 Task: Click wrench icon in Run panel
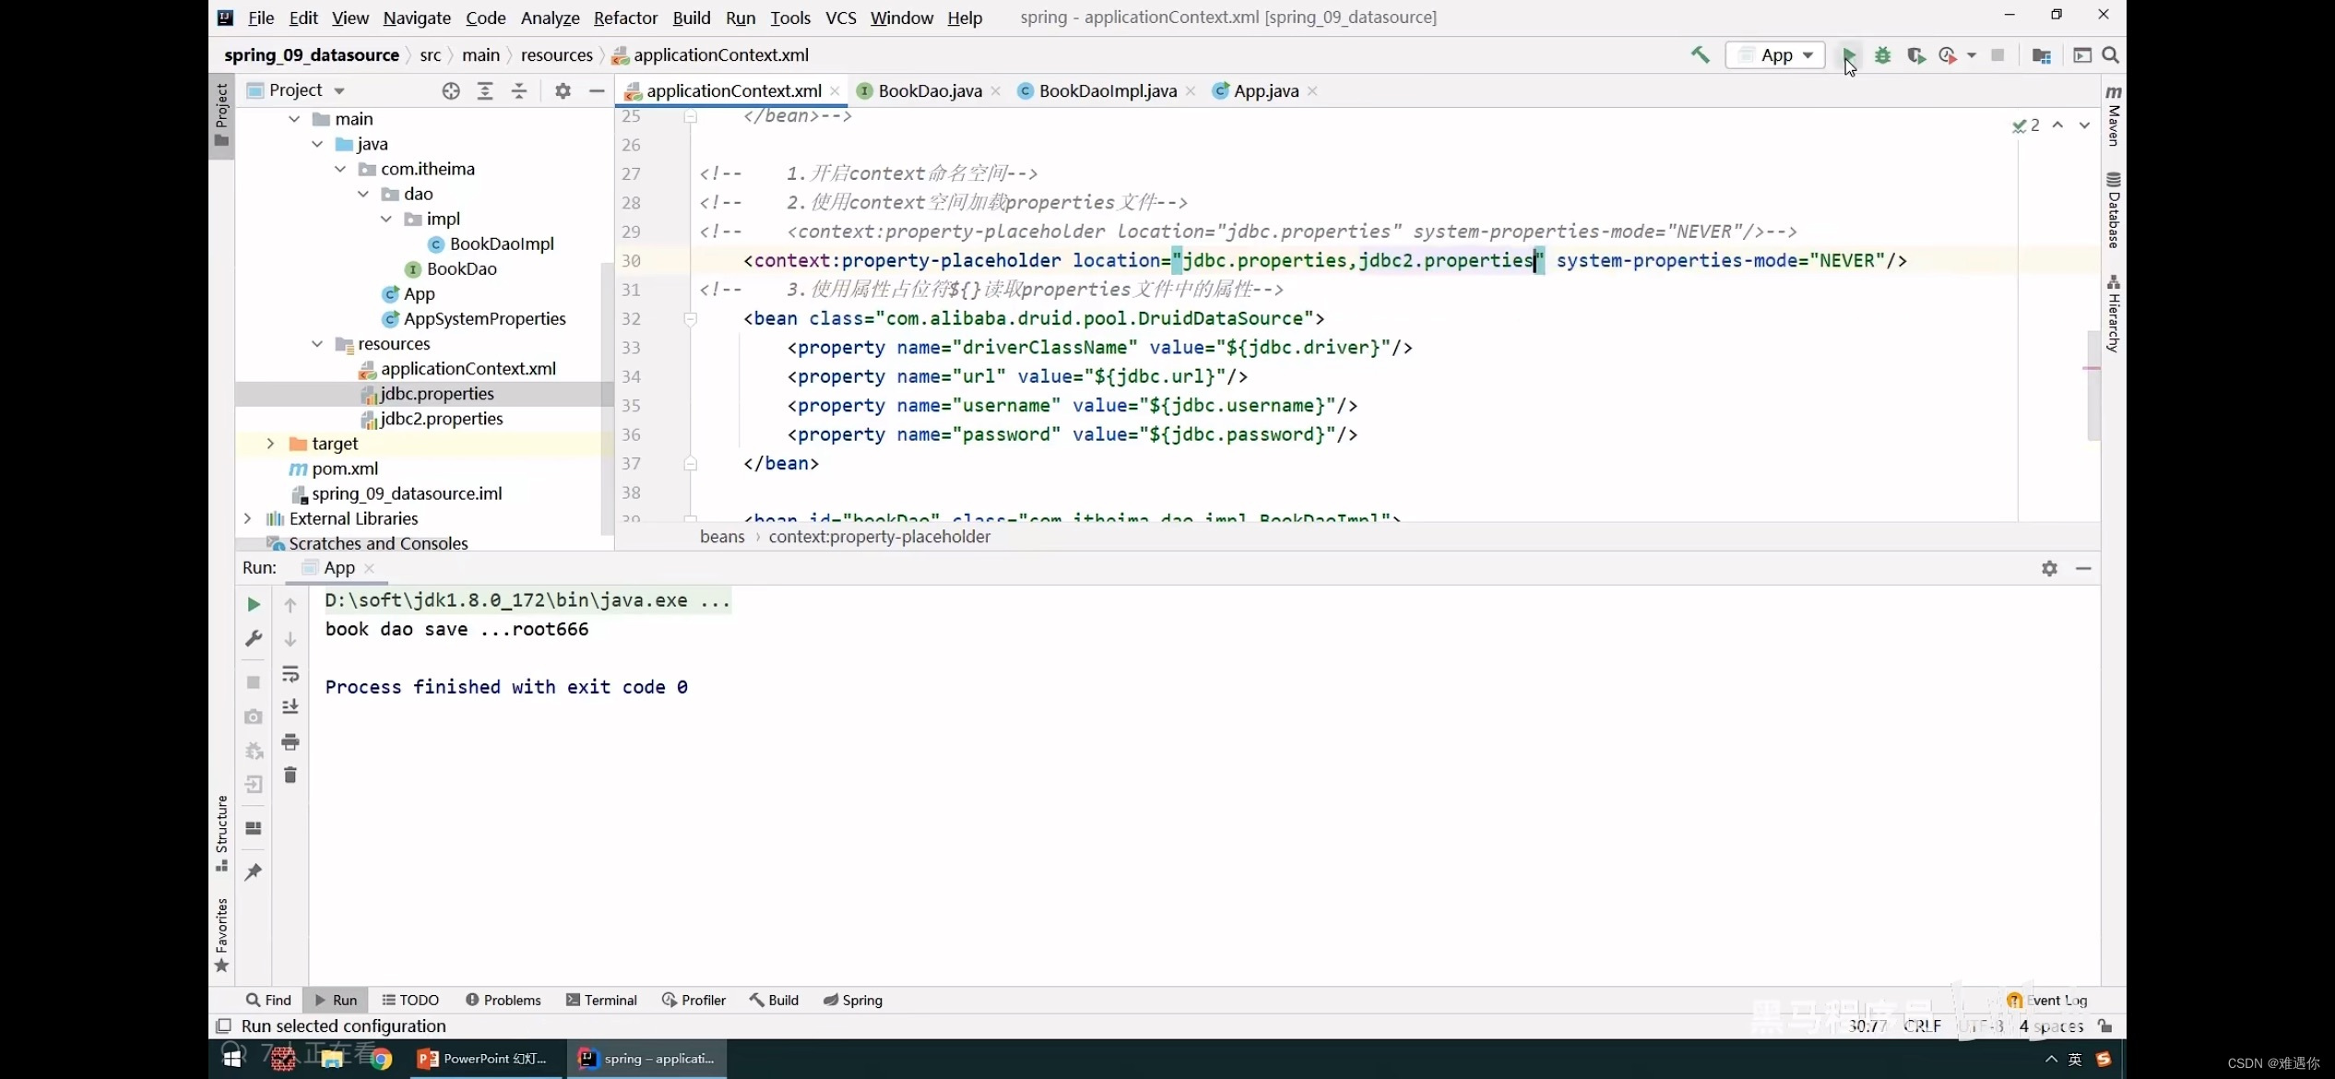pyautogui.click(x=254, y=638)
